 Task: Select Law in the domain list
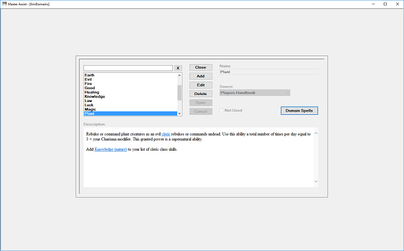point(131,101)
